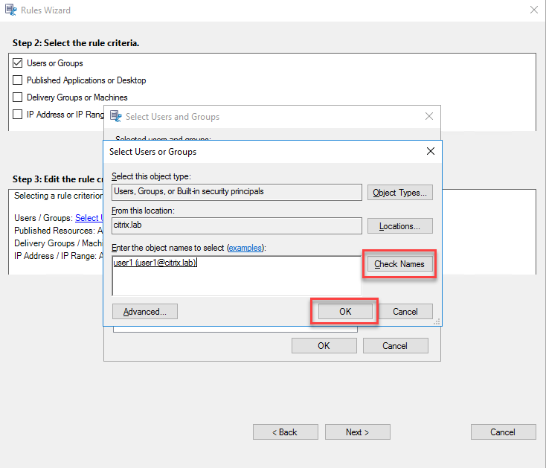Close the Select Users and Groups window
Screen dimensions: 546x468
(x=428, y=116)
